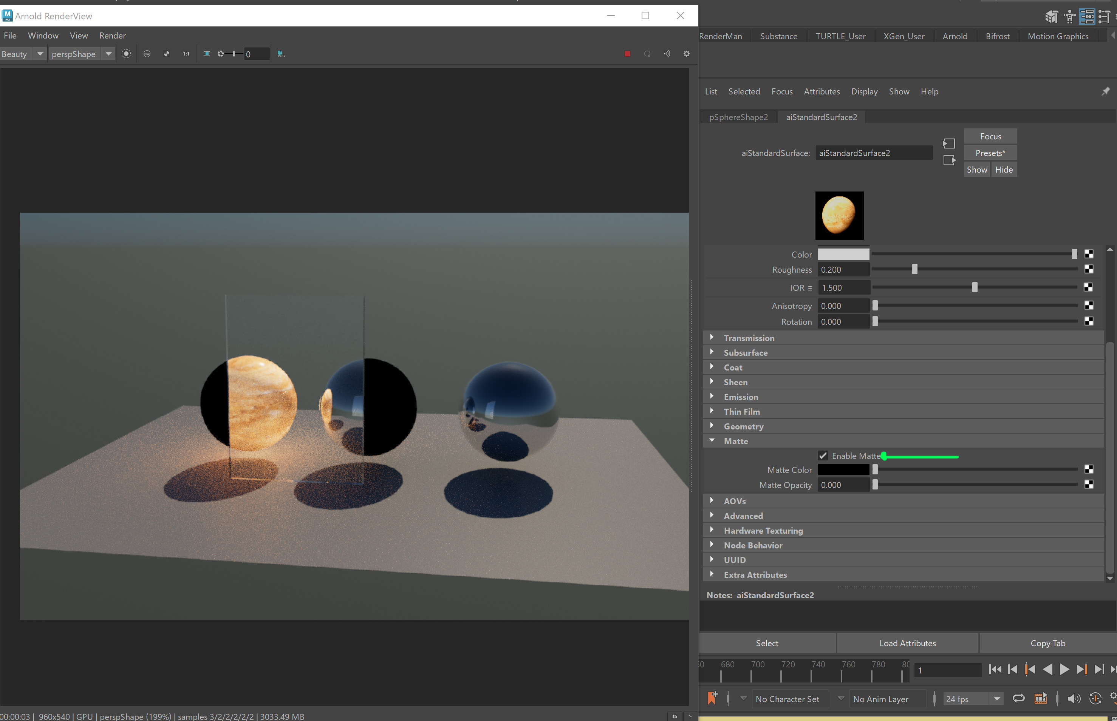Open the Beauty AOV dropdown
Image resolution: width=1117 pixels, height=721 pixels.
(40, 54)
